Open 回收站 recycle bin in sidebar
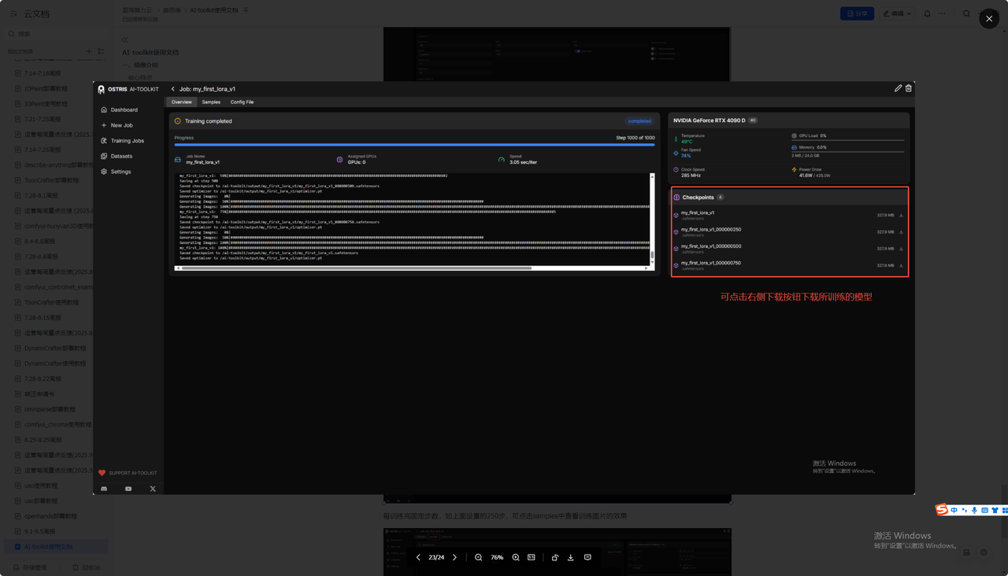 coord(86,567)
